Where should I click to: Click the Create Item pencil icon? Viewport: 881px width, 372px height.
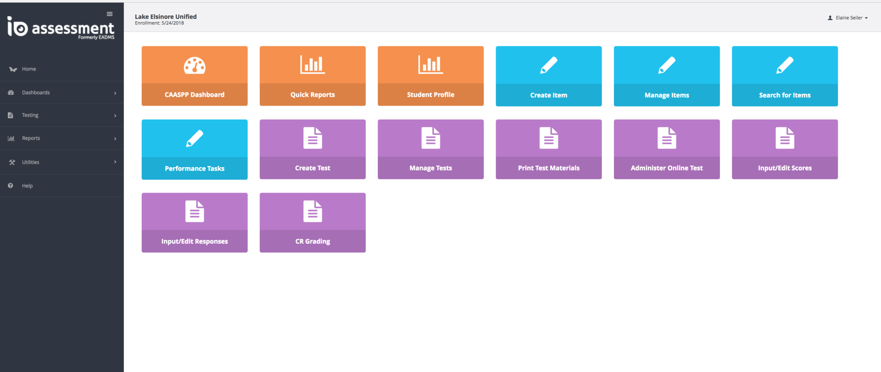548,65
